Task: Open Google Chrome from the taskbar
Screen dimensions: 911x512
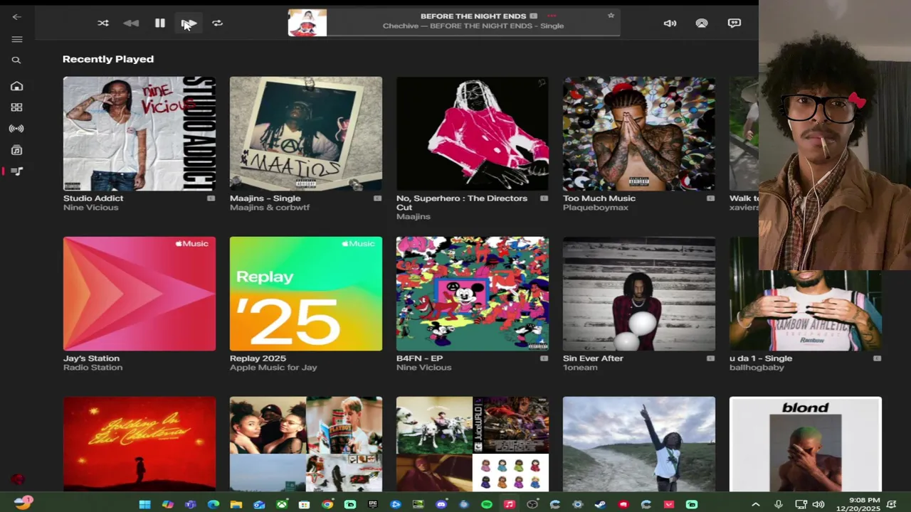Action: [x=327, y=504]
